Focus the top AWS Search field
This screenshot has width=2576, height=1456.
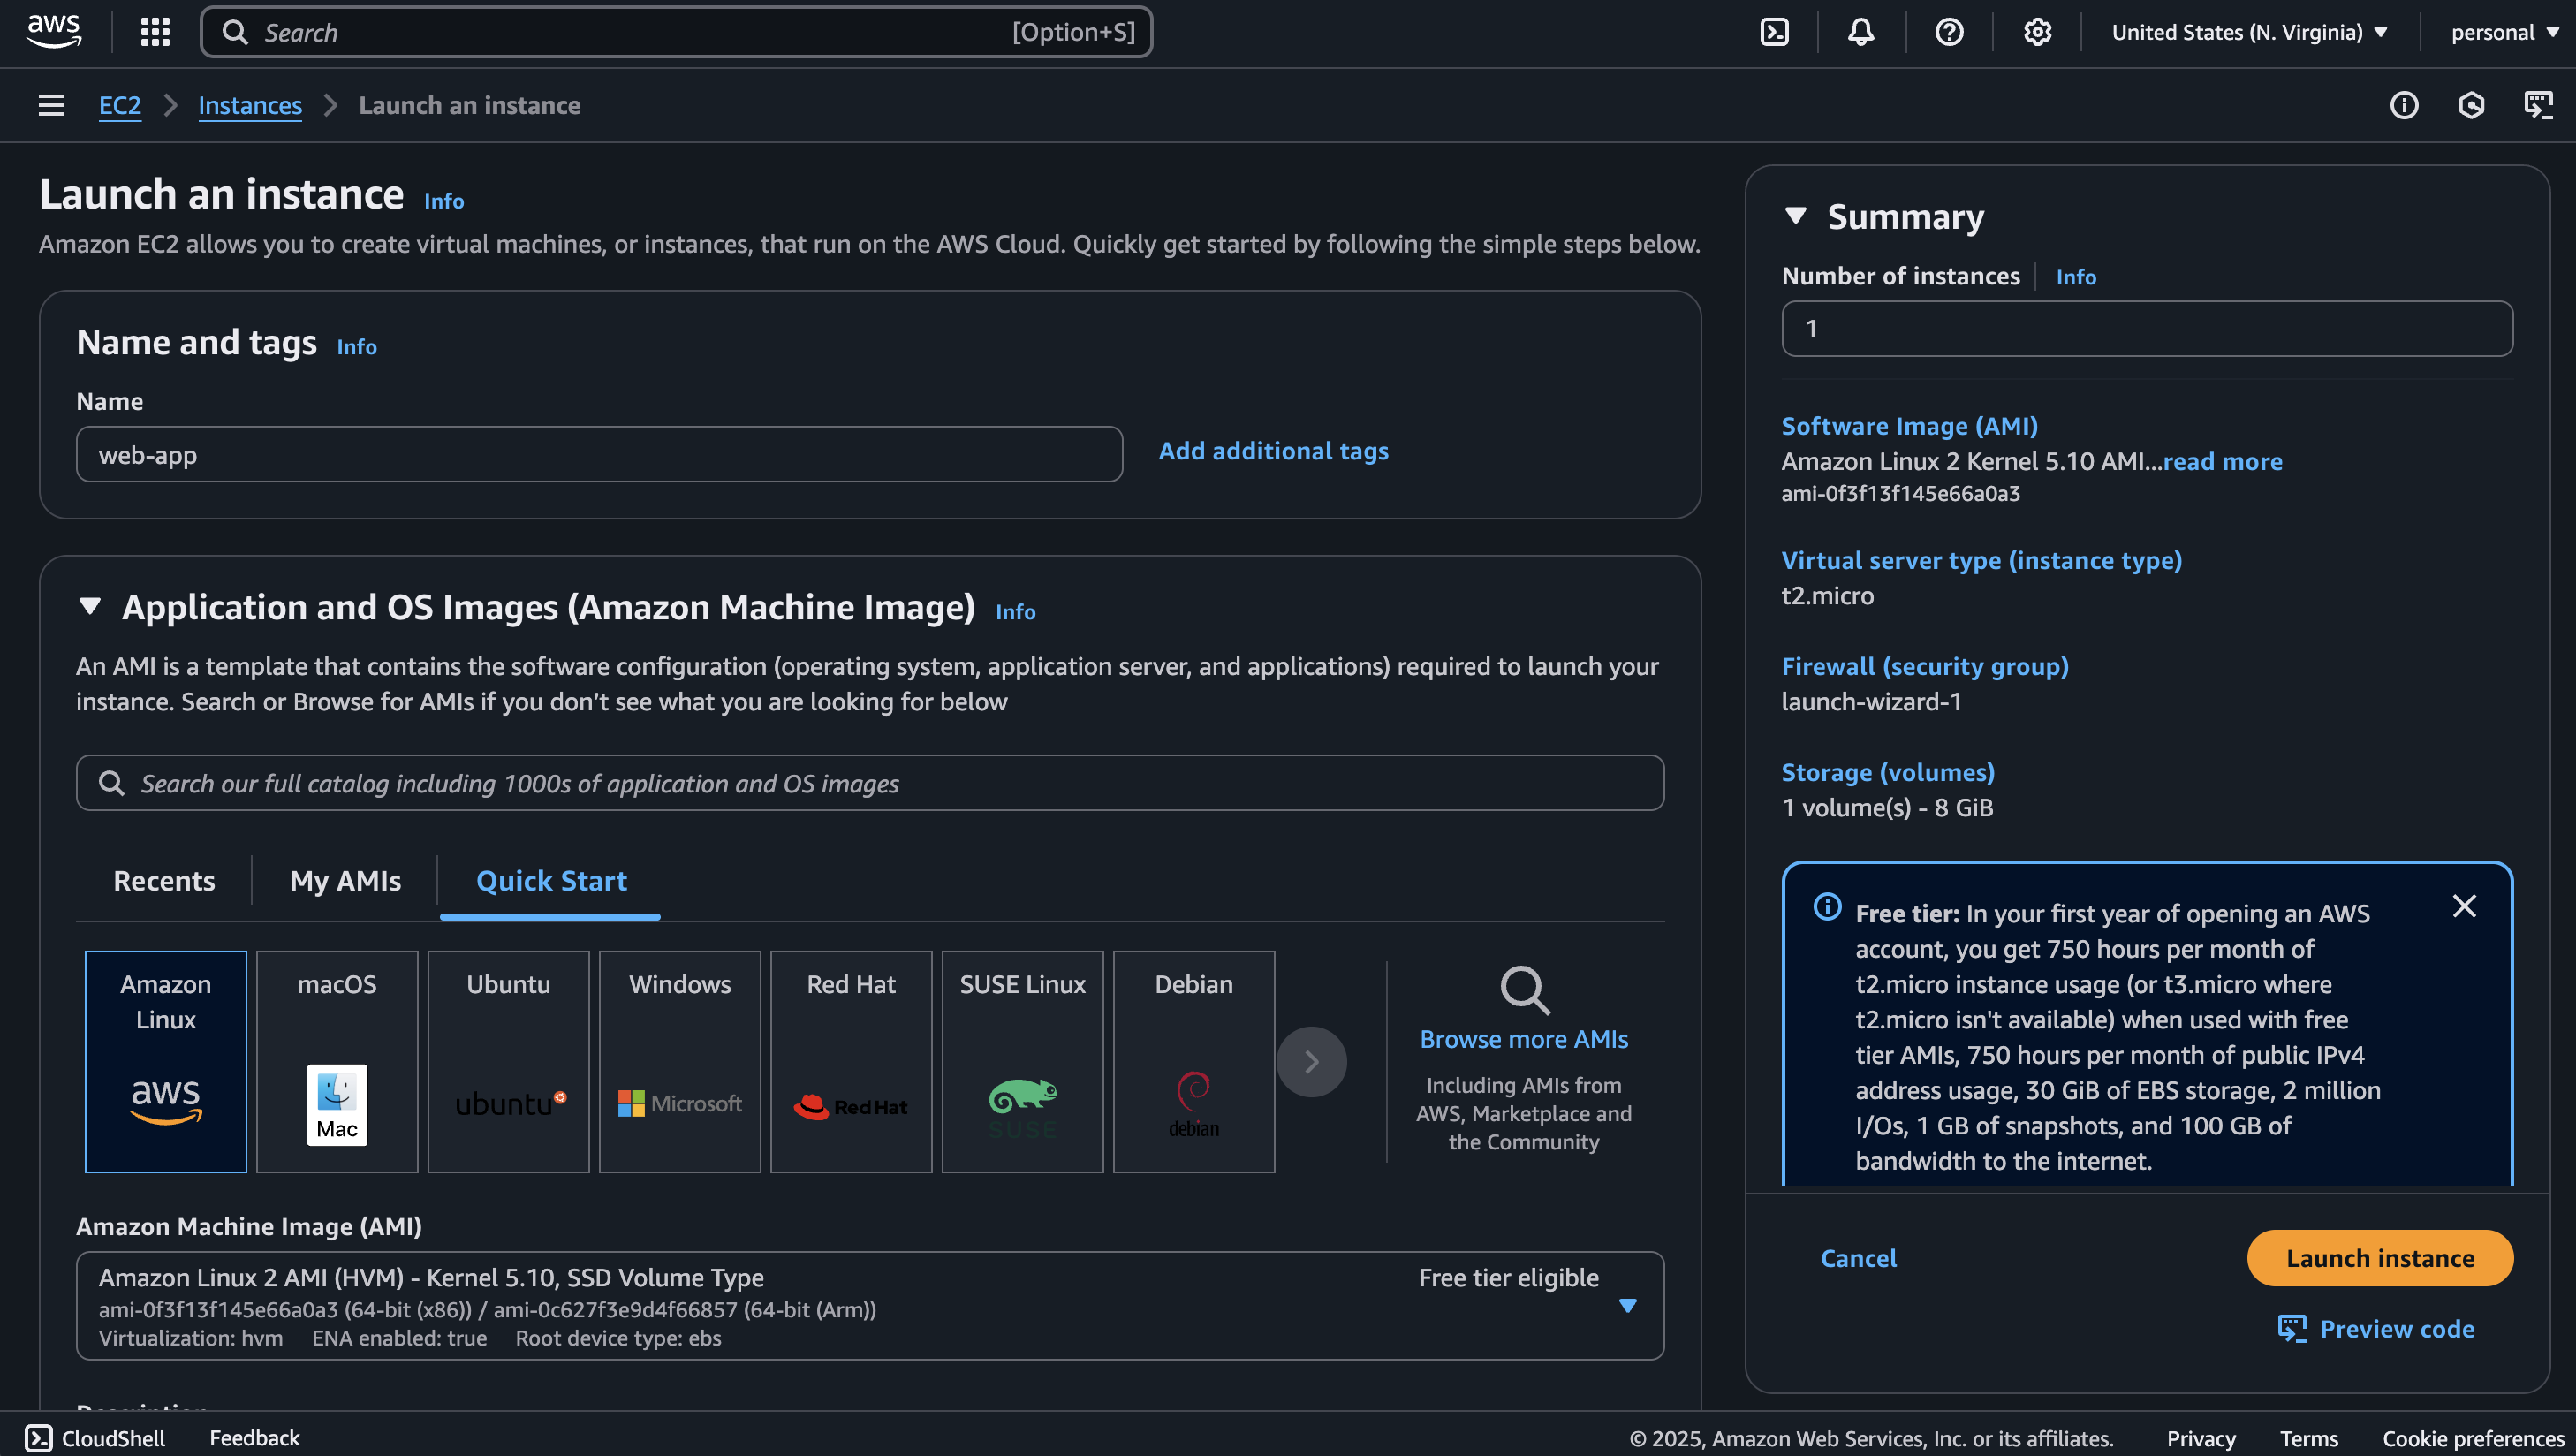click(676, 32)
